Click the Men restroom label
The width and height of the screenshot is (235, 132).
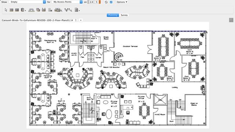tap(82, 57)
